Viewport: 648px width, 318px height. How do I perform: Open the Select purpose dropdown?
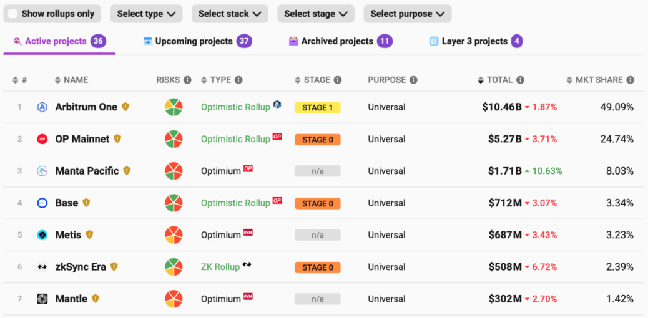pos(408,14)
